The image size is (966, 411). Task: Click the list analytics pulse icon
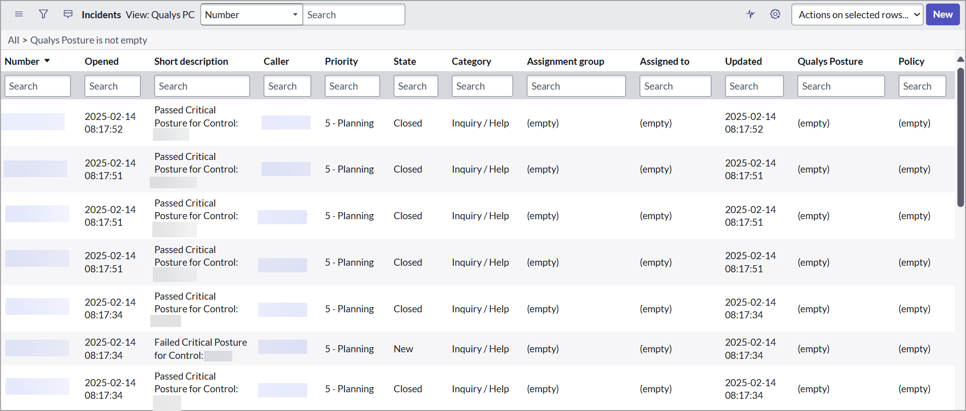tap(750, 14)
